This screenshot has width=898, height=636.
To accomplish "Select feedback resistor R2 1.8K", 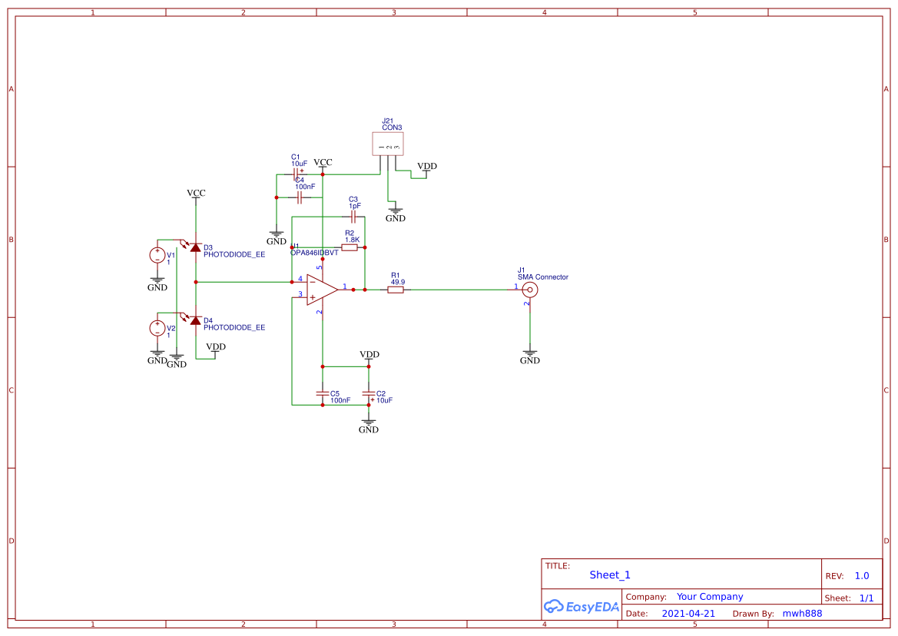I will coord(350,247).
